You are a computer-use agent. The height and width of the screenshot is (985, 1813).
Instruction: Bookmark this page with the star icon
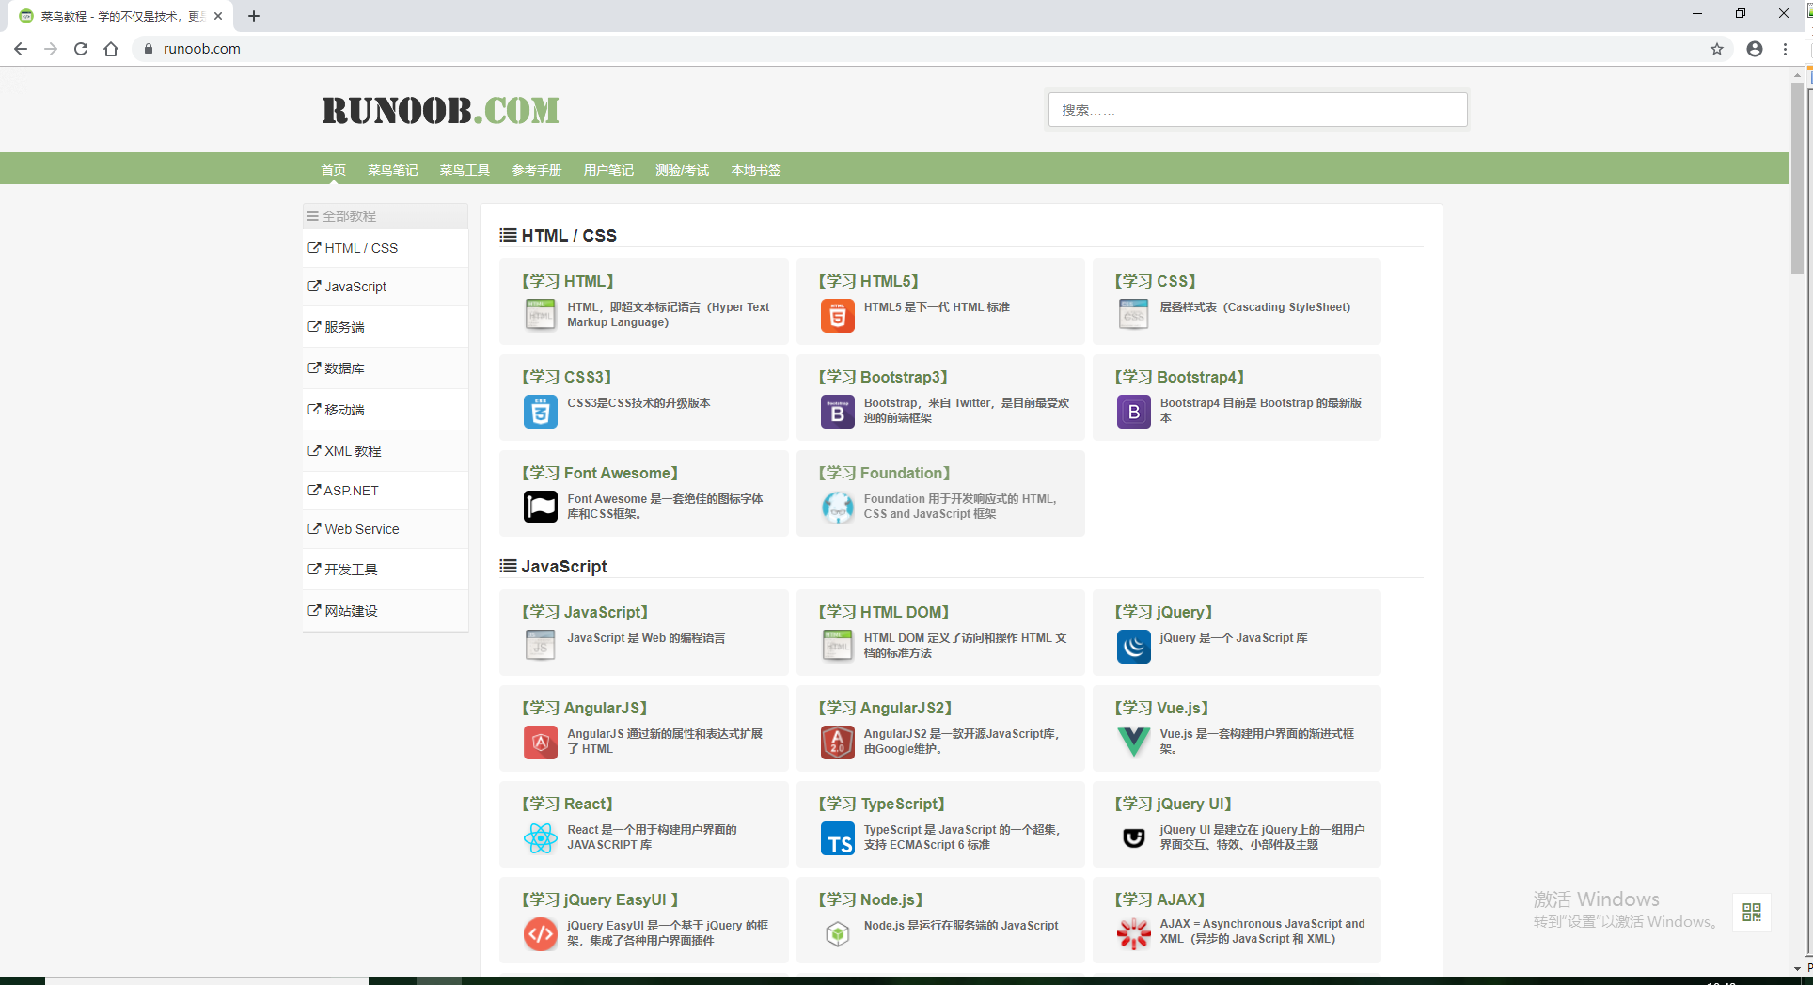click(1717, 49)
